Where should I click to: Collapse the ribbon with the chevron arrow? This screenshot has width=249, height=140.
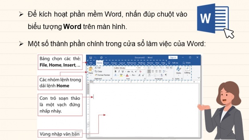(x=199, y=78)
